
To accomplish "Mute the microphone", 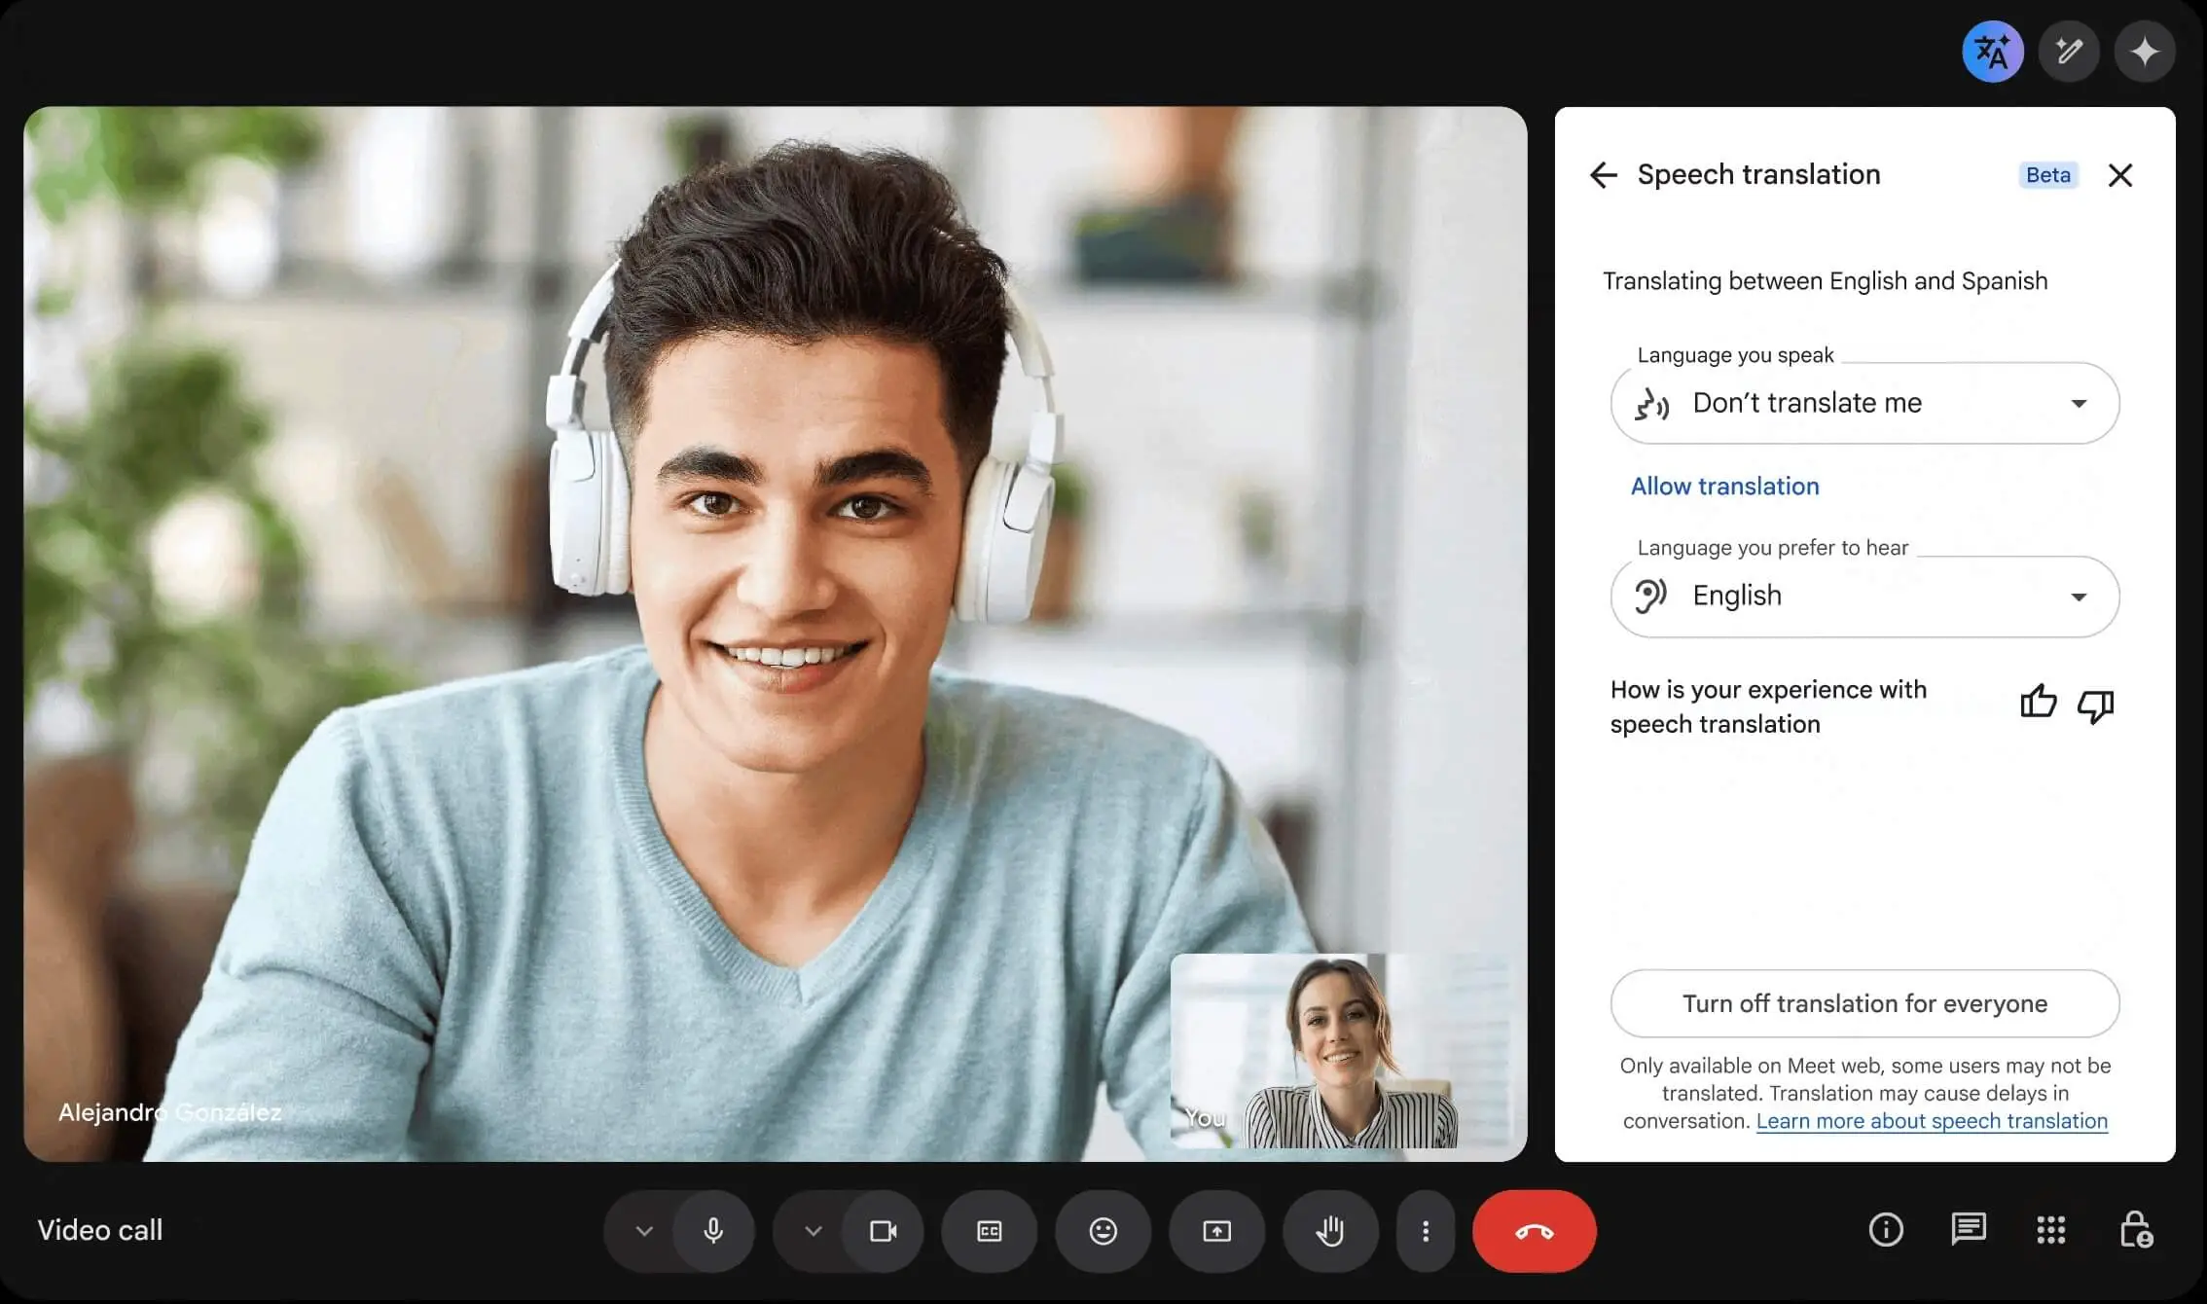I will click(714, 1231).
